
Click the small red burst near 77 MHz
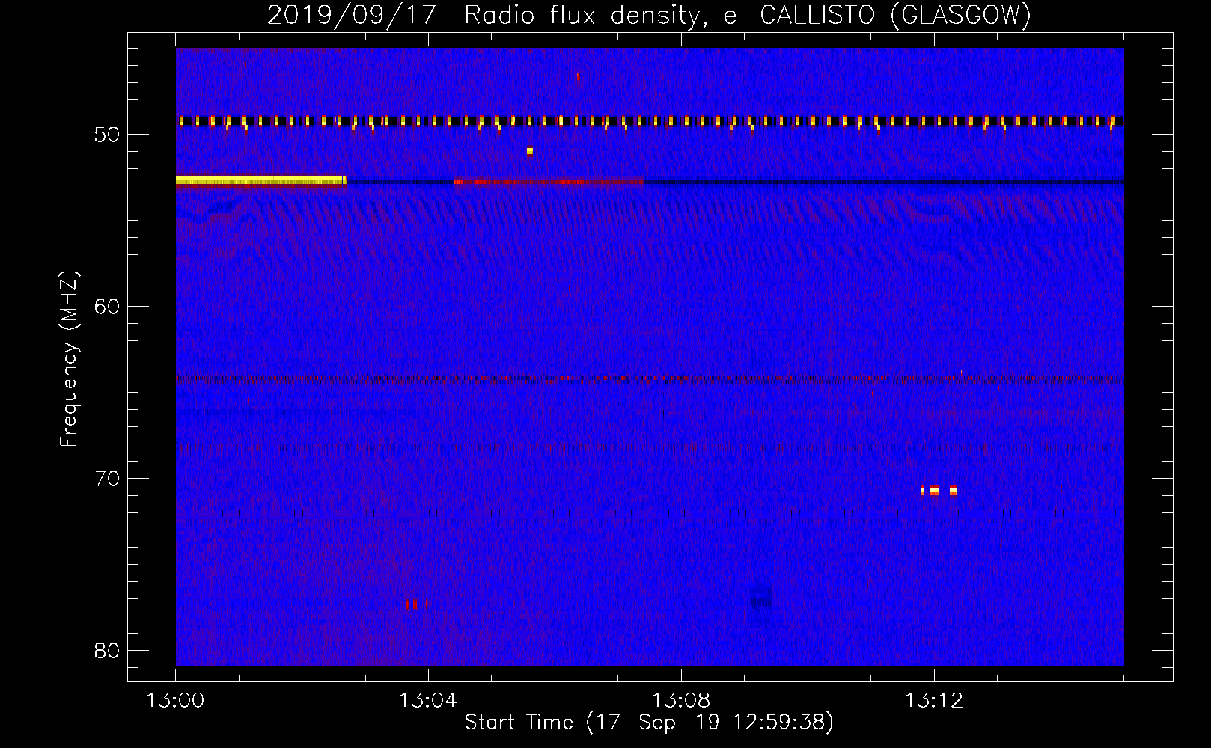pos(412,604)
